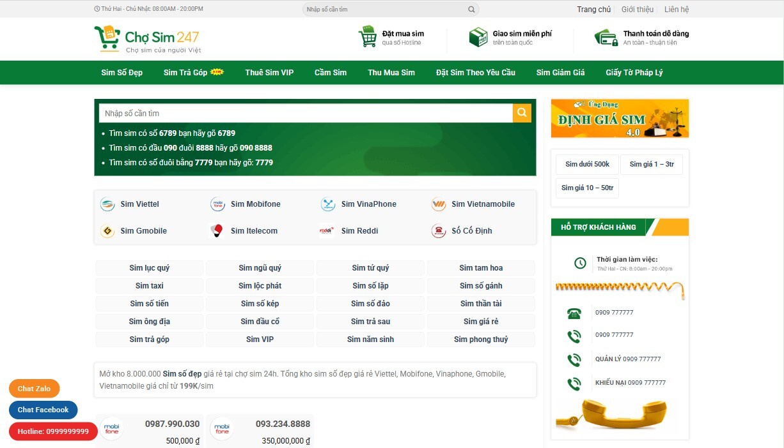Click the Mobifone logo on 093.234.8888 card
Viewport: 784px width, 448px height.
point(222,428)
